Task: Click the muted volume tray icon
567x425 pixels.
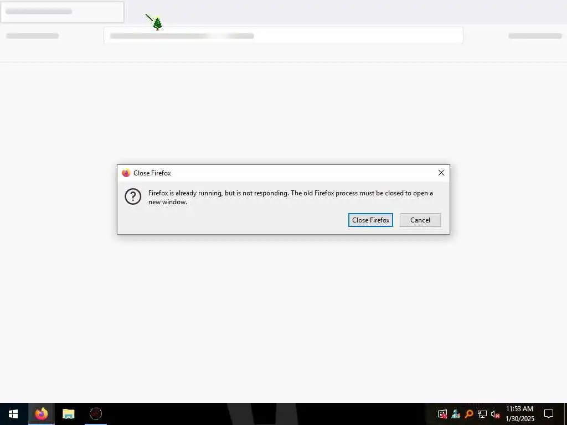Action: click(x=495, y=414)
